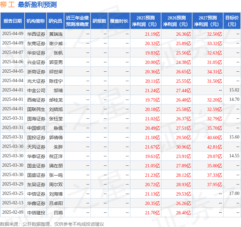This screenshot has width=241, height=227.
Task: Select the 东吴证券 institution cell
Action: 36,185
